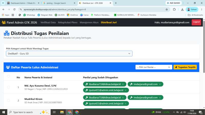The width and height of the screenshot is (205, 115).
Task: Open the WhatsApp bookmark
Action: tap(29, 15)
